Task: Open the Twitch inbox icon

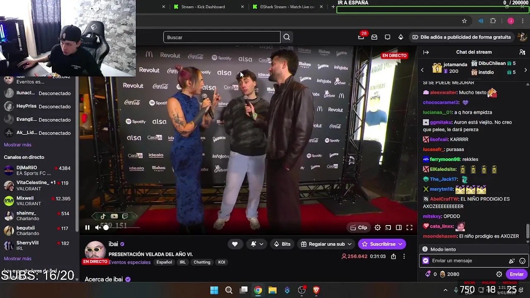Action: [374, 37]
